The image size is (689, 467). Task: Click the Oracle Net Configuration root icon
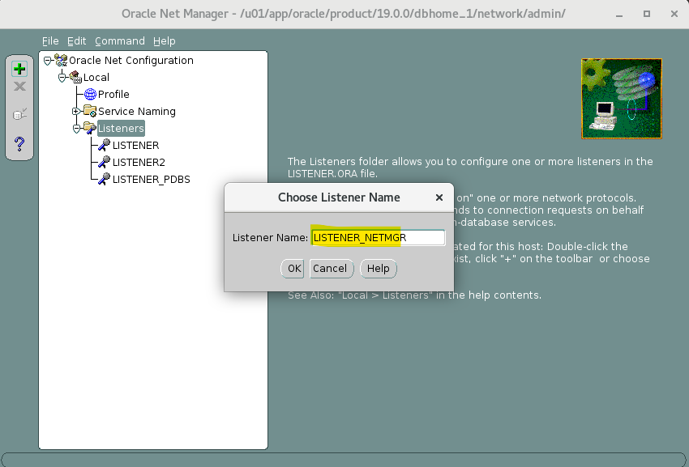[x=61, y=60]
